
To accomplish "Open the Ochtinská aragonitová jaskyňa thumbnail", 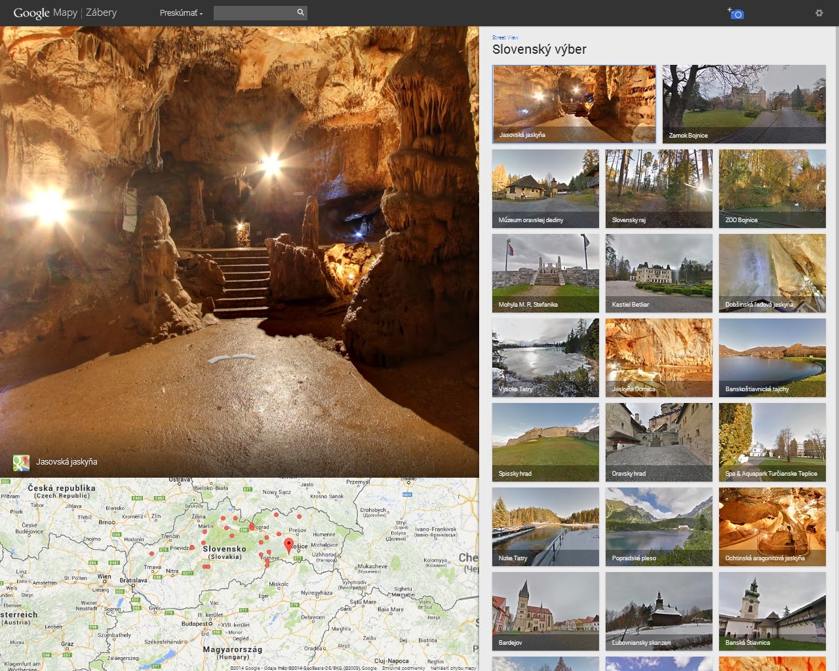I will pyautogui.click(x=772, y=527).
